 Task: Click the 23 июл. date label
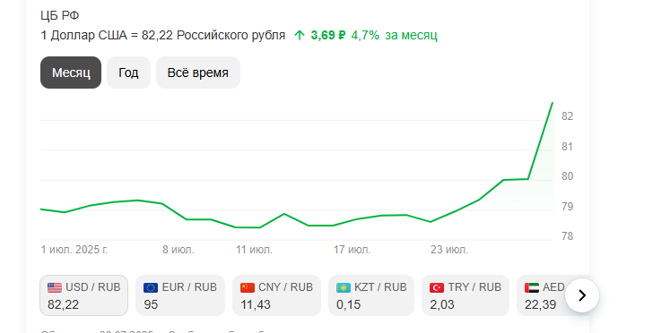tap(448, 250)
